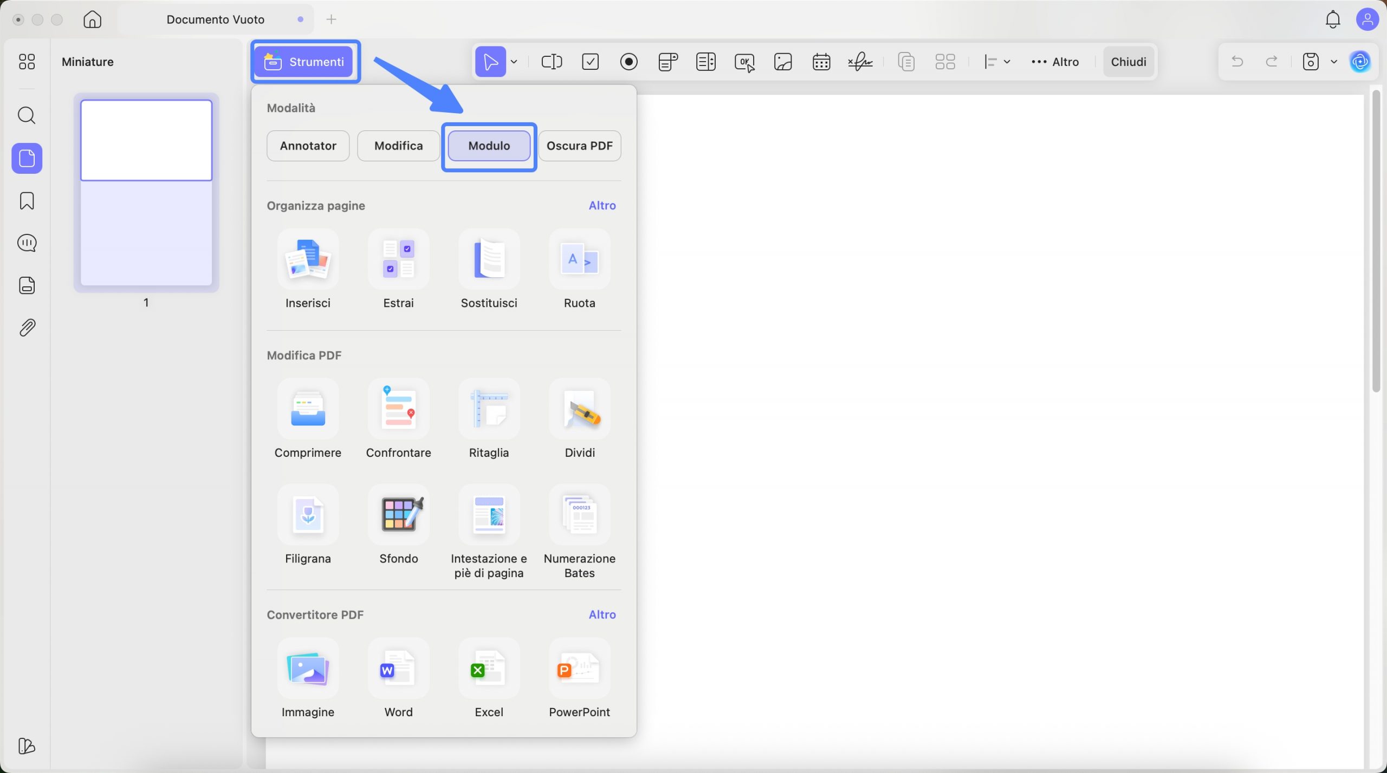Open the Filigrana watermark tool
The height and width of the screenshot is (773, 1387).
(308, 525)
